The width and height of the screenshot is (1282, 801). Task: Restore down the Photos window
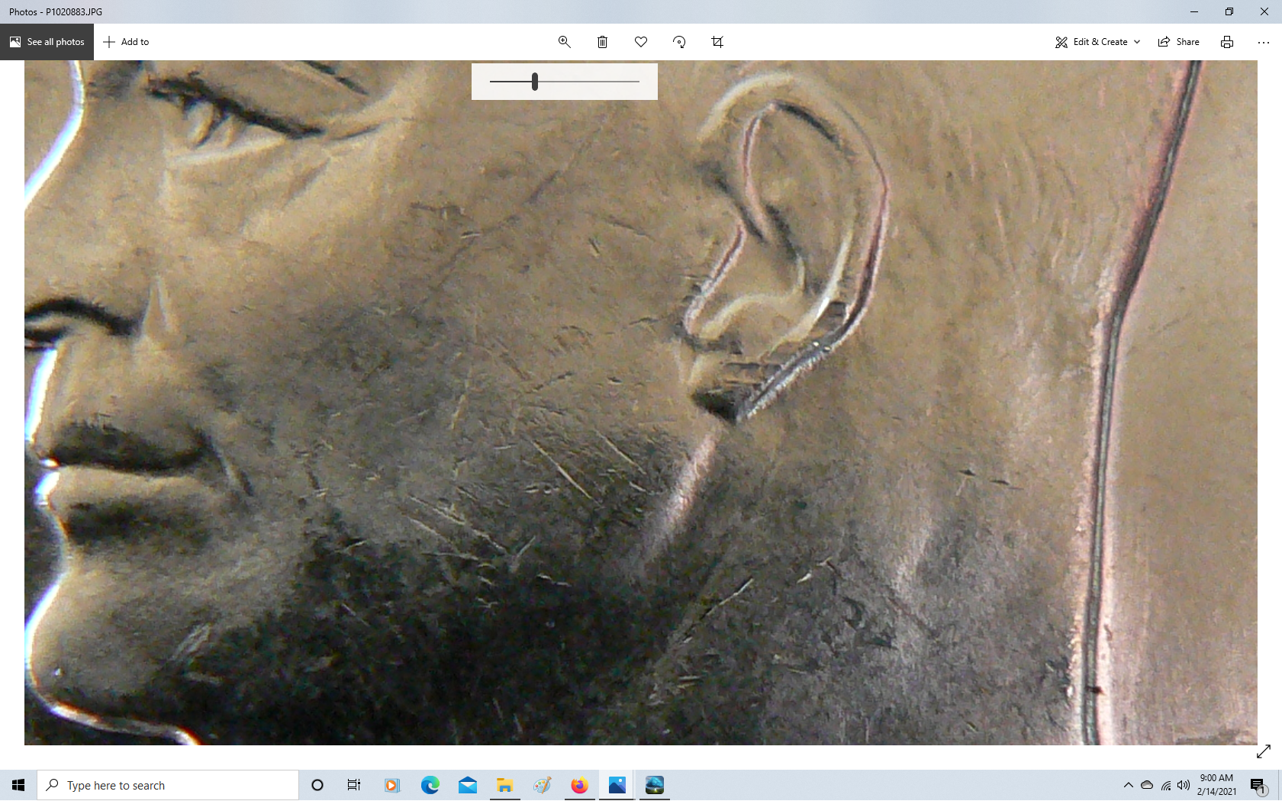click(x=1229, y=11)
